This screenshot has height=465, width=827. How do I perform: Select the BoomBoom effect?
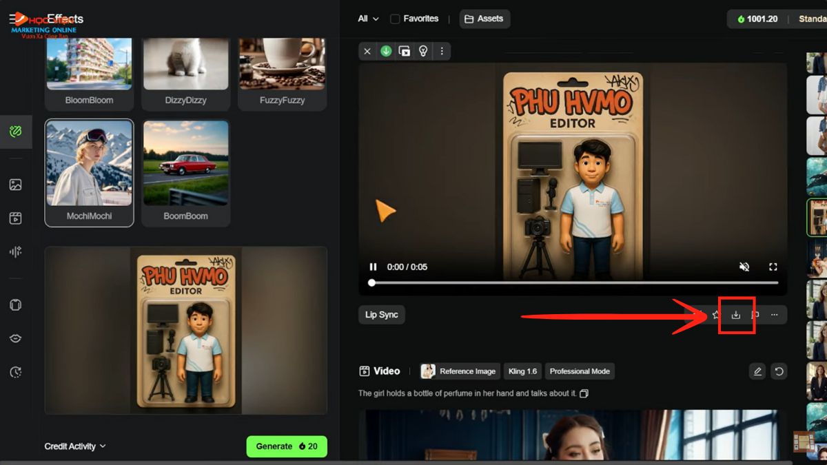click(186, 173)
